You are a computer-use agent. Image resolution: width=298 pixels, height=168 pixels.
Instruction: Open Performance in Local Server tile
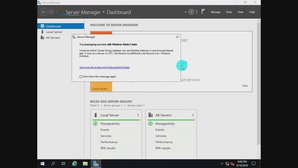pyautogui.click(x=109, y=142)
